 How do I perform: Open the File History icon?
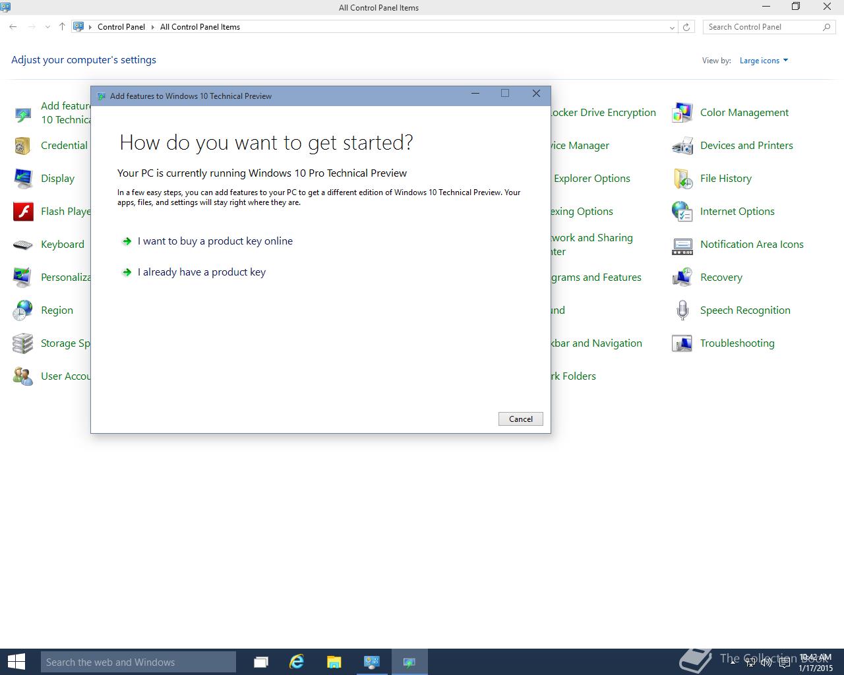pos(682,179)
